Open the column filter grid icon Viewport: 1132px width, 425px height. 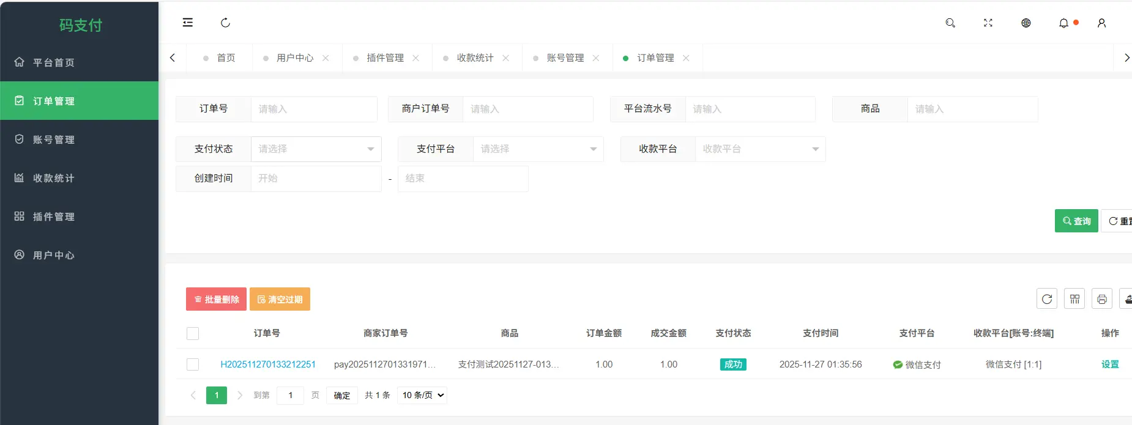point(1074,299)
